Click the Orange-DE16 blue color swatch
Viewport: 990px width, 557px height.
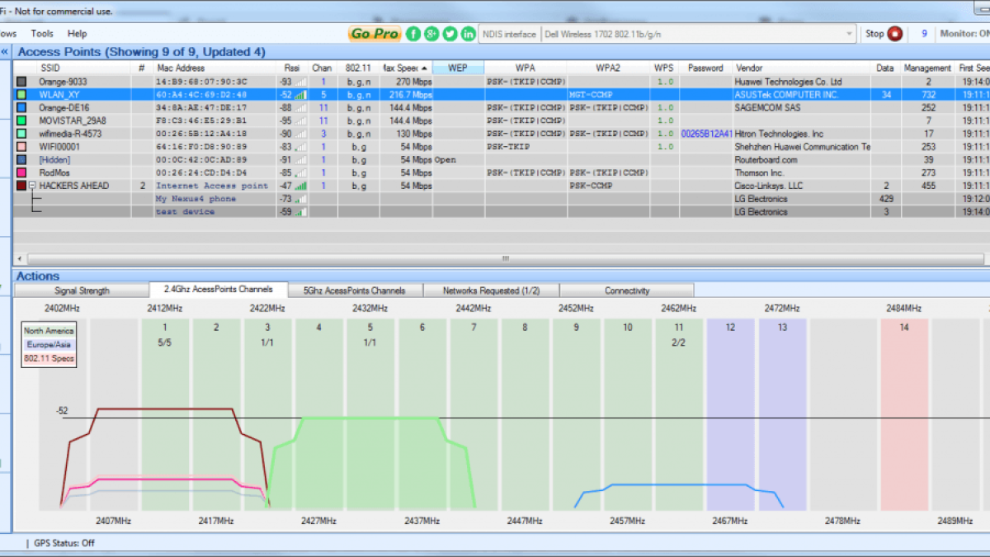pos(21,108)
